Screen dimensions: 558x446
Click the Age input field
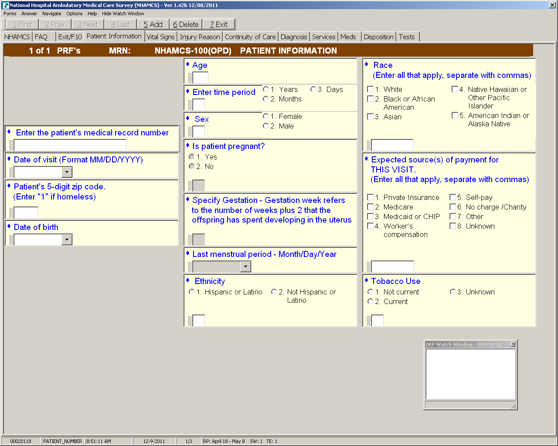pos(201,78)
